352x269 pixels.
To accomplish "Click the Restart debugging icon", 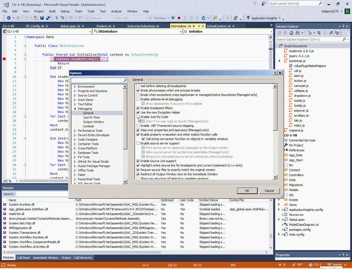I will tap(203, 18).
